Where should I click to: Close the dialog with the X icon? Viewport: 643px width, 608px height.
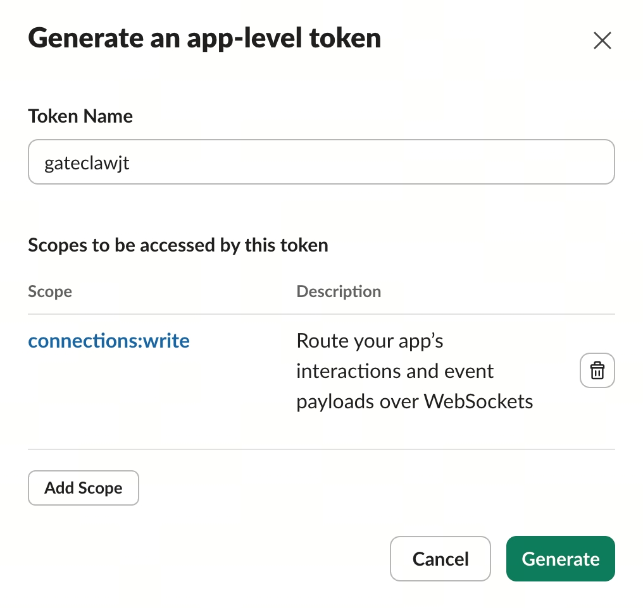(x=602, y=41)
